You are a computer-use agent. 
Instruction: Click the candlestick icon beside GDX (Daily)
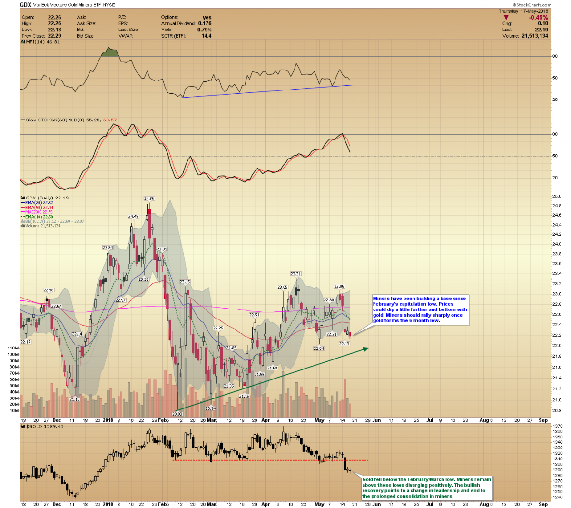click(x=22, y=198)
